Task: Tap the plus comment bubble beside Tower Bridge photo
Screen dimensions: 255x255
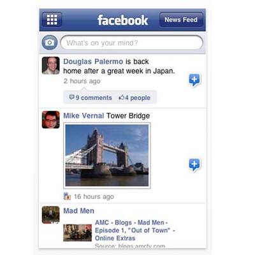Action: (x=194, y=164)
